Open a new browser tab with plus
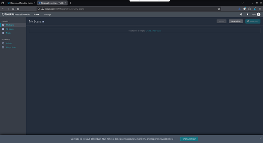This screenshot has width=263, height=143. (x=71, y=3)
